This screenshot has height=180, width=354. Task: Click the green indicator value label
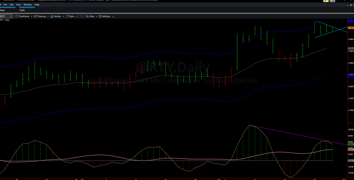coord(351,144)
